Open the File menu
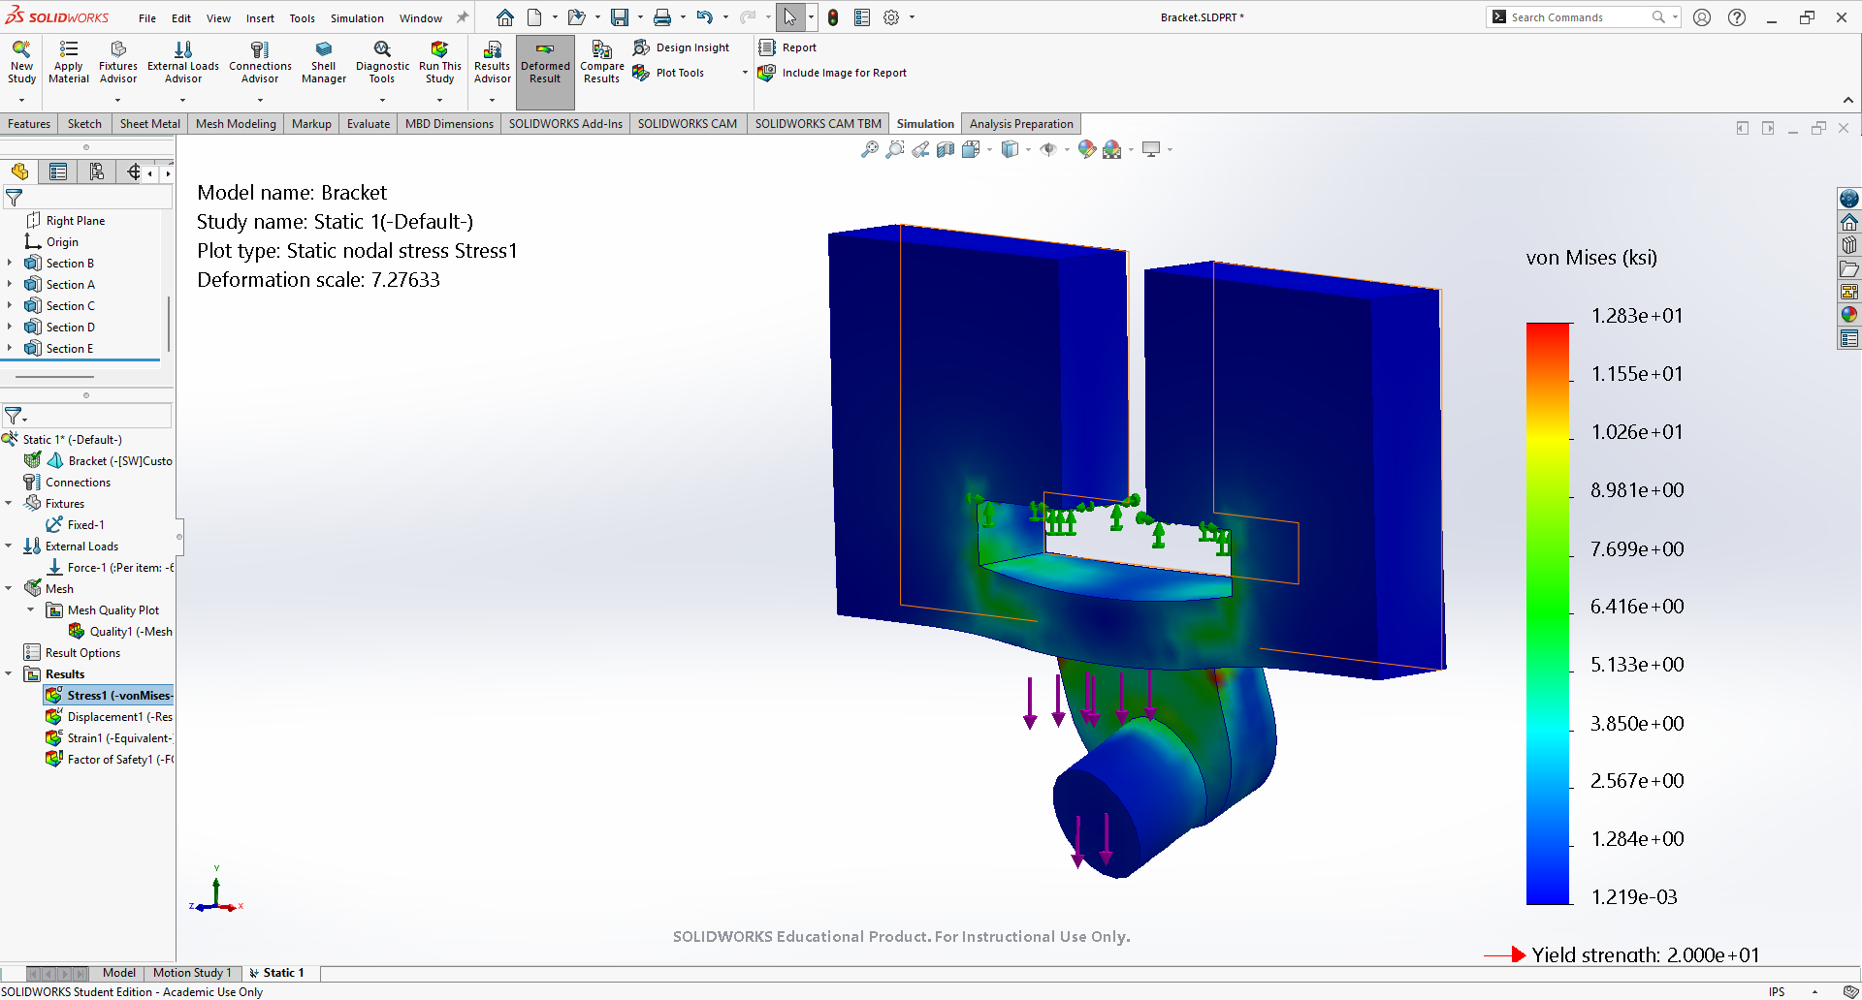 click(x=147, y=18)
